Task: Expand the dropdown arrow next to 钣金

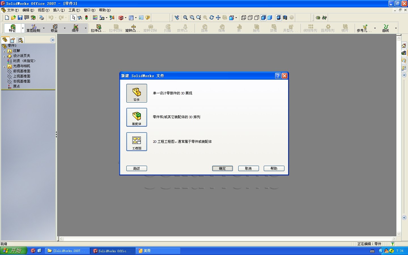Action: [65, 28]
